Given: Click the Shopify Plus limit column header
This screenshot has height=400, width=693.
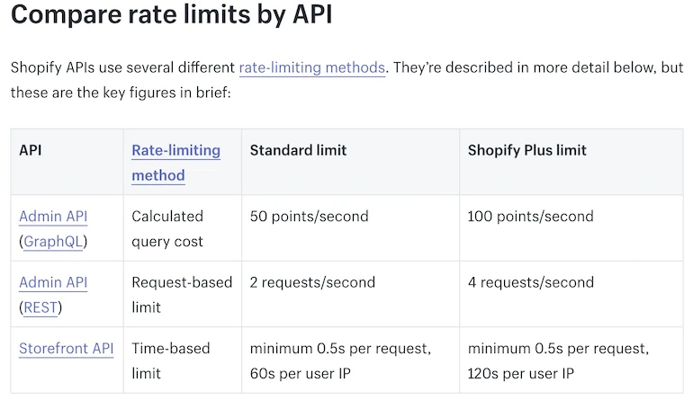Looking at the screenshot, I should [x=526, y=150].
